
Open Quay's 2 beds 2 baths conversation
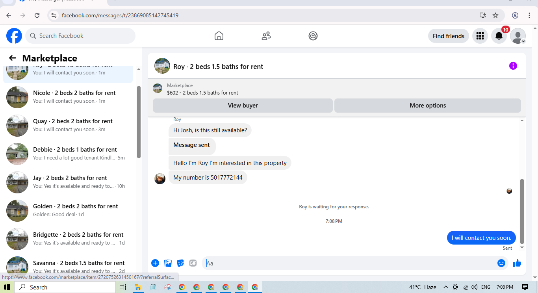point(68,125)
